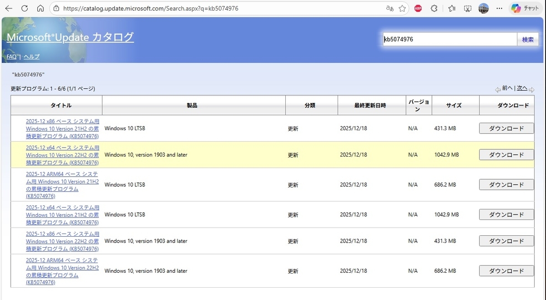
Task: Download the ARM64 22H2 update
Action: 506,271
